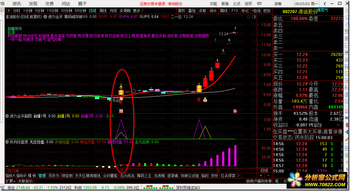The height and width of the screenshot is (192, 351).
Task: Open the 发现 menu
Action: pyautogui.click(x=33, y=4)
